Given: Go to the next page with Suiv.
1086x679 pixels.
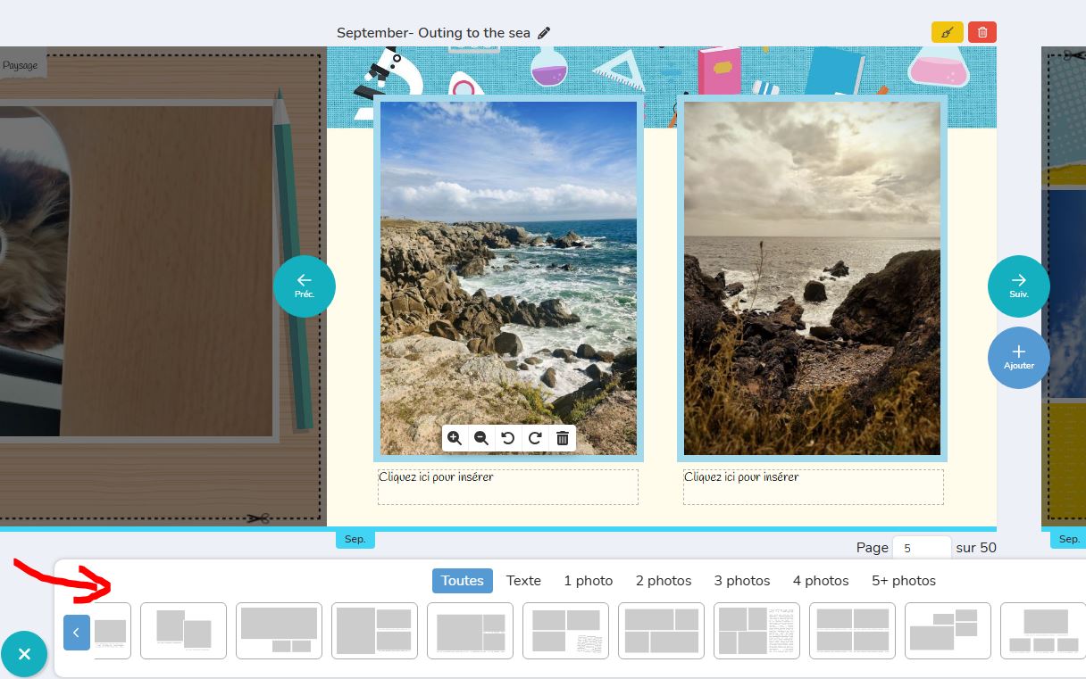Looking at the screenshot, I should [x=1018, y=286].
